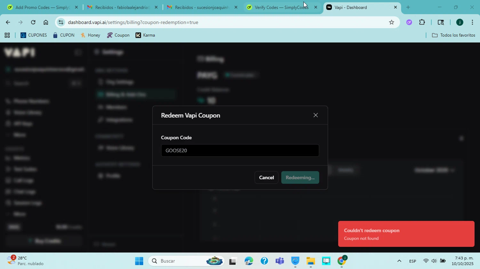Image resolution: width=480 pixels, height=269 pixels.
Task: Cancel the coupon redemption
Action: [266, 177]
